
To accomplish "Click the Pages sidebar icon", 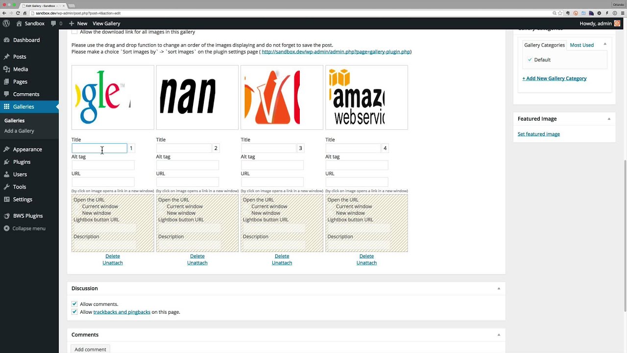I will [6, 82].
